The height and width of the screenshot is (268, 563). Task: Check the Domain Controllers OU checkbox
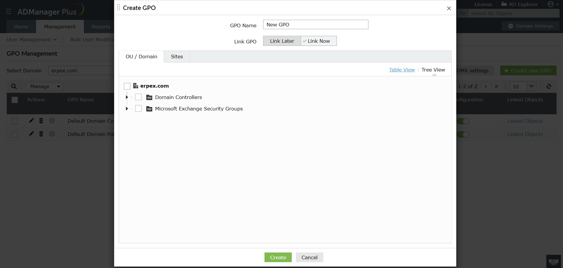pyautogui.click(x=138, y=97)
